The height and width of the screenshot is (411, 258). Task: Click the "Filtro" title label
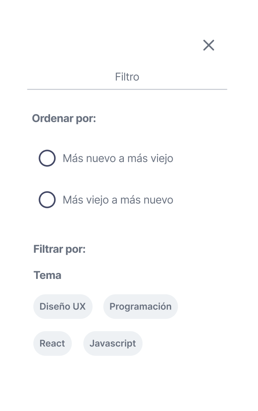[127, 77]
